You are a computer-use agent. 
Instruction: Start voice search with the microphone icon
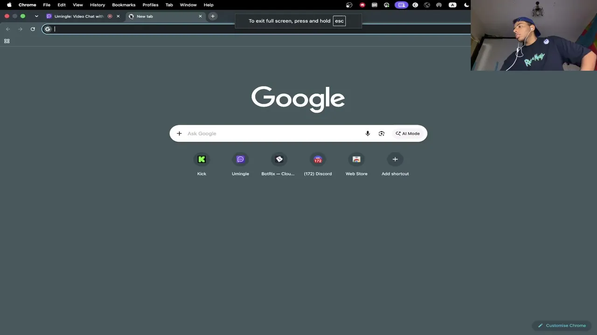pos(368,134)
